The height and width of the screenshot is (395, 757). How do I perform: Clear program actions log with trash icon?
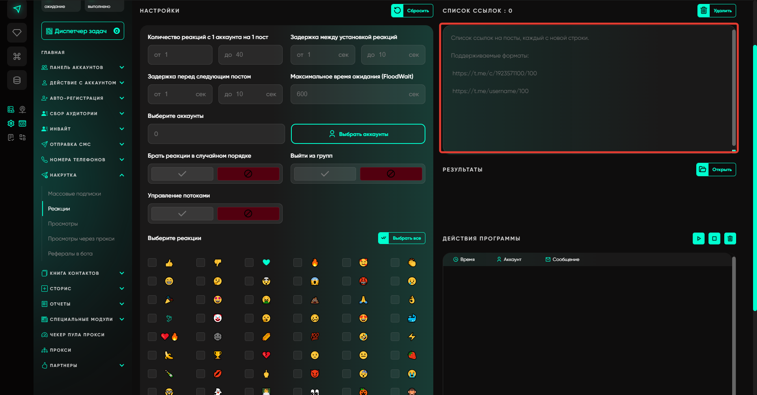coord(730,238)
